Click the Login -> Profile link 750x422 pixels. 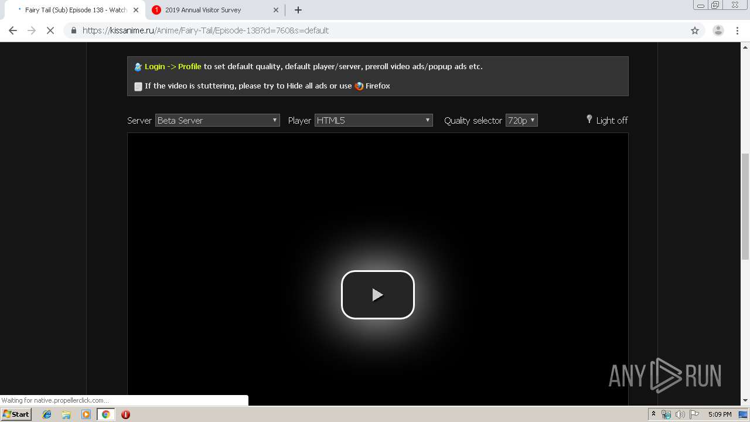[x=173, y=66]
